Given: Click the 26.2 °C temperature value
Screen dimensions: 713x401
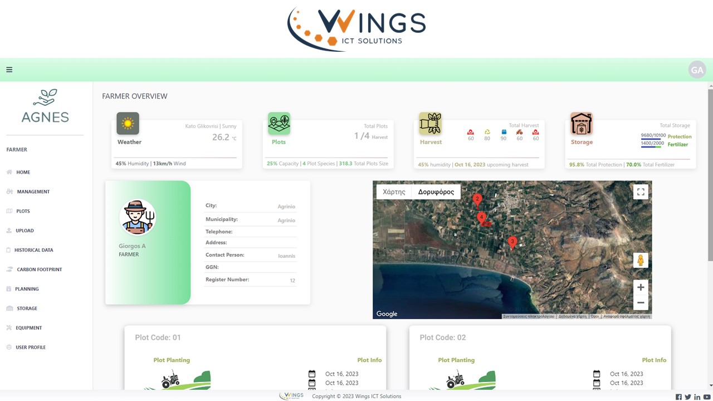Looking at the screenshot, I should pyautogui.click(x=224, y=137).
